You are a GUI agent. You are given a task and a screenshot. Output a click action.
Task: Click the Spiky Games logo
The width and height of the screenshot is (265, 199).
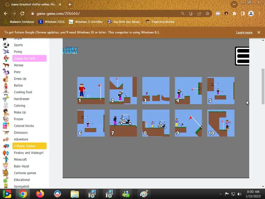tap(70, 50)
